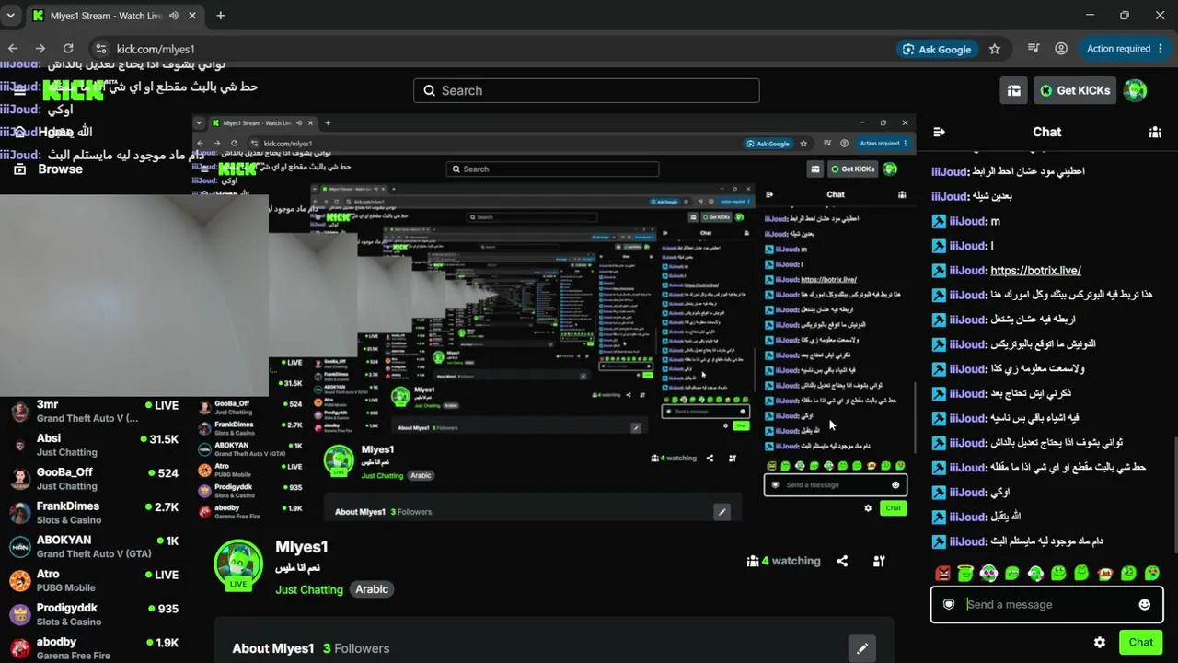Image resolution: width=1178 pixels, height=663 pixels.
Task: Insert the angry red face emote
Action: (x=942, y=574)
